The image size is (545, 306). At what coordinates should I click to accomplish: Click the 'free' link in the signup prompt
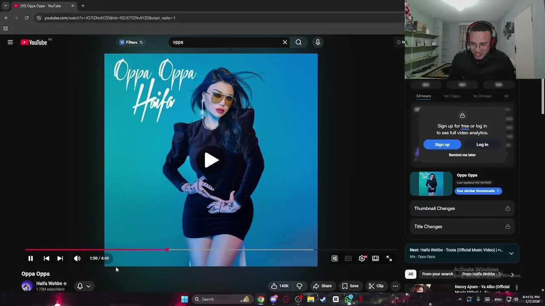pyautogui.click(x=465, y=126)
